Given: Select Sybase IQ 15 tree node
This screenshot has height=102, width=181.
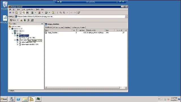Looking at the screenshot, I should pyautogui.click(x=18, y=29).
